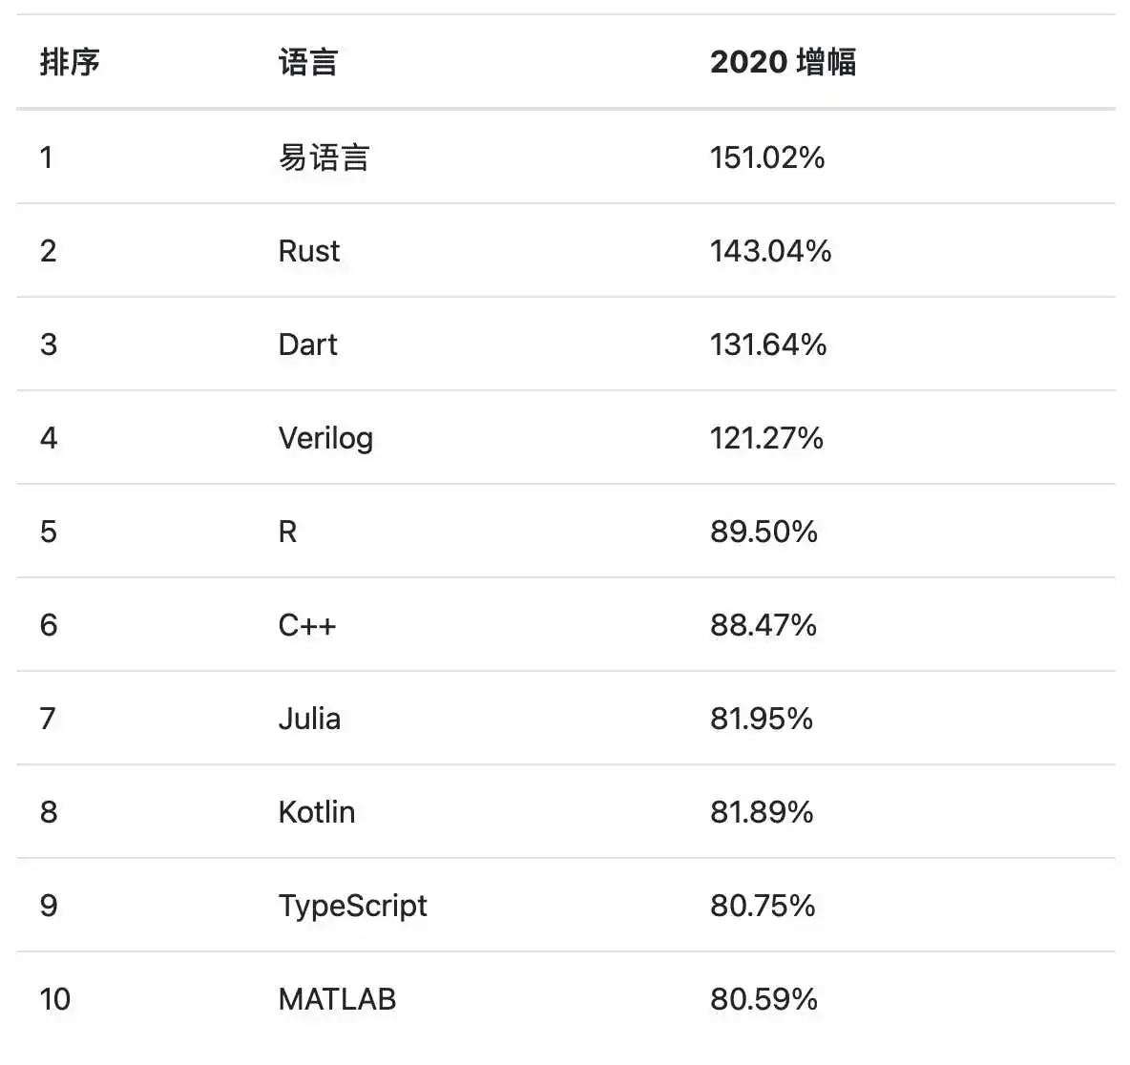
Task: Click the 排序 column header
Action: coord(69,62)
